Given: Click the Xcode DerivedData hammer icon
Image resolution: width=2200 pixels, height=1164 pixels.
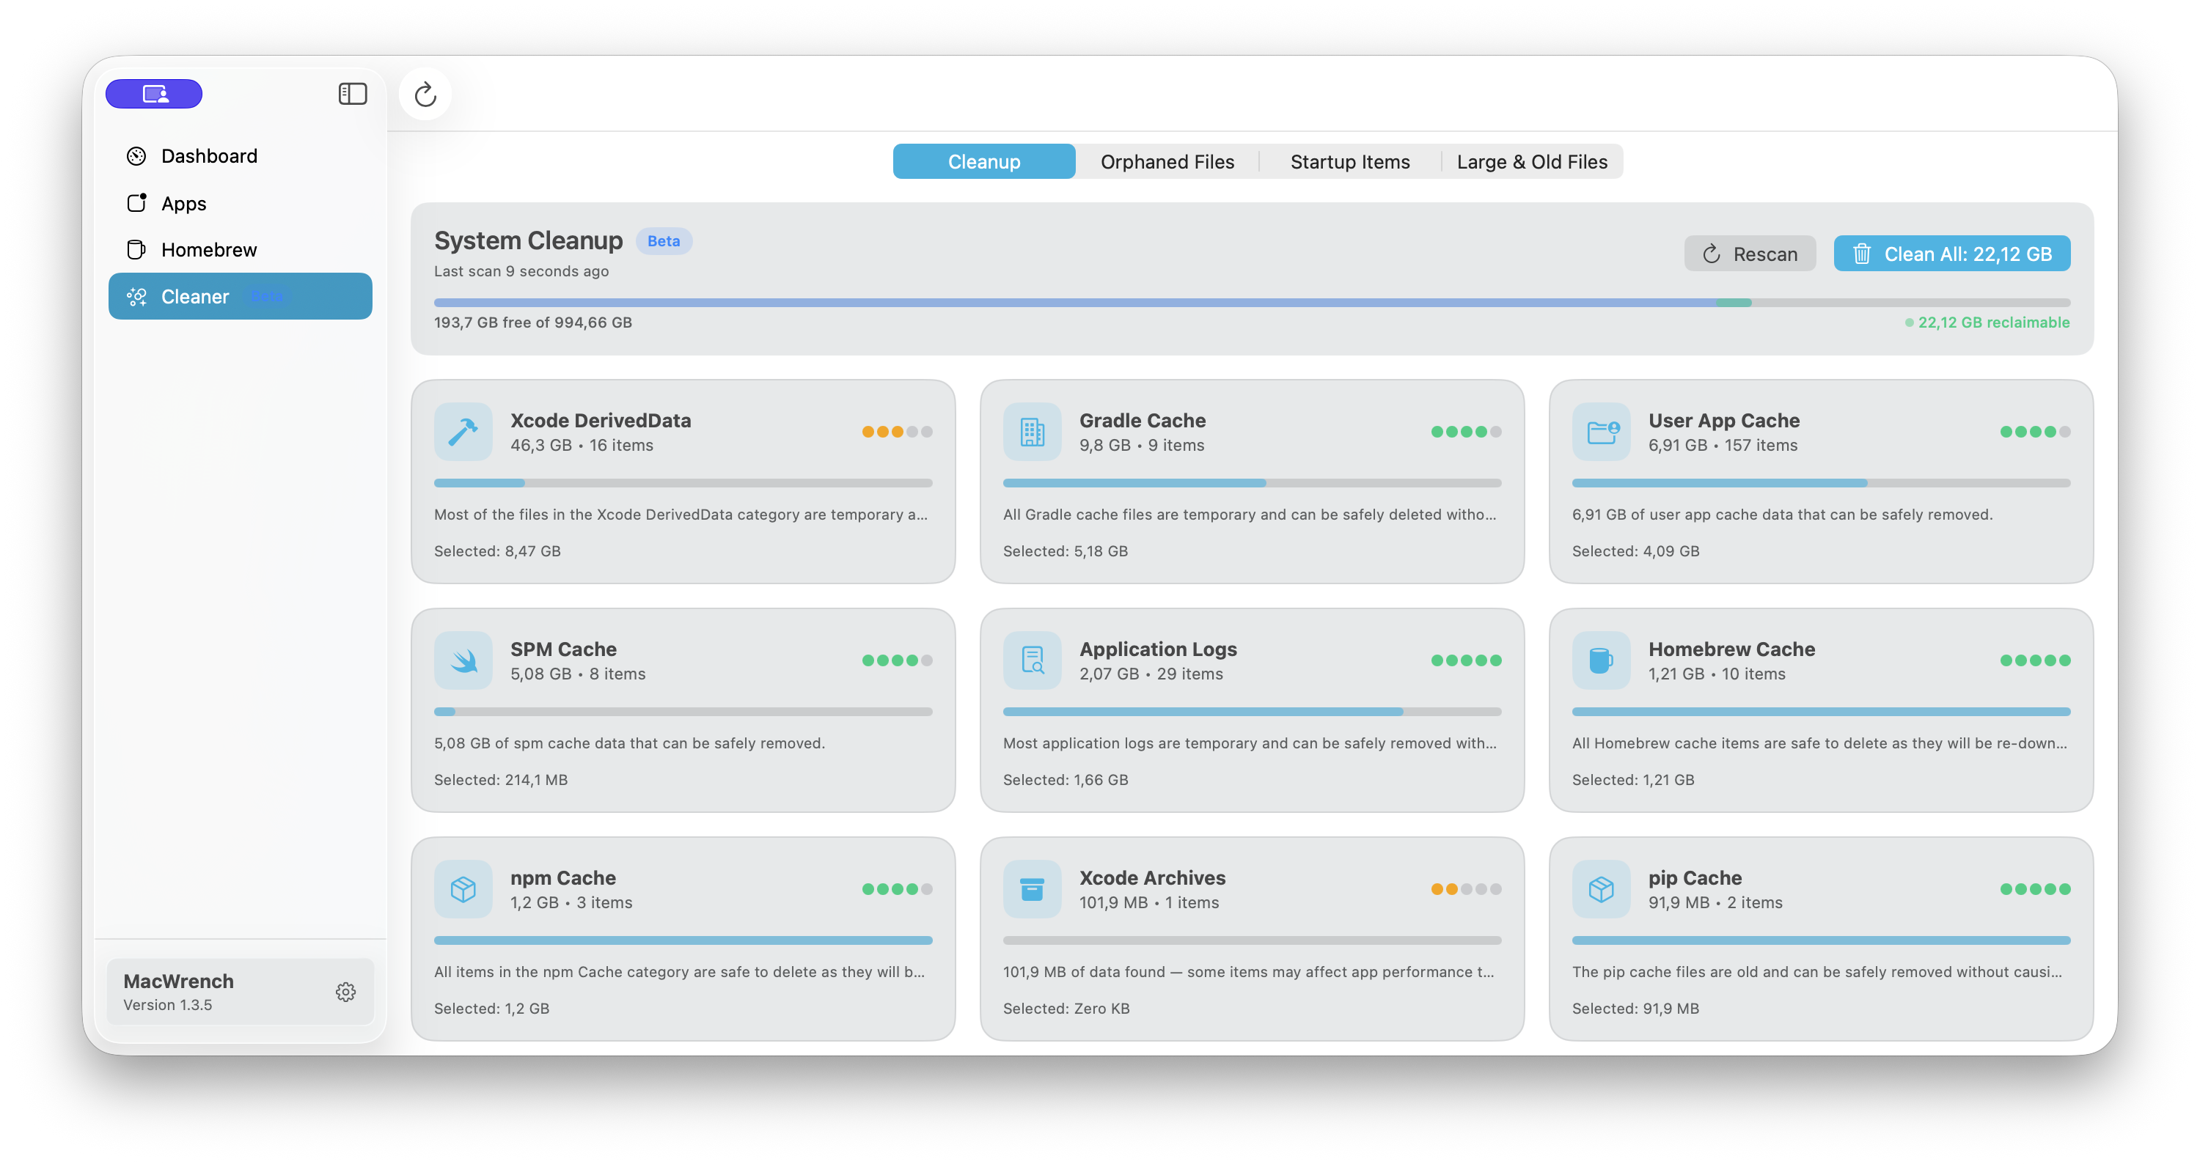Looking at the screenshot, I should tap(463, 432).
